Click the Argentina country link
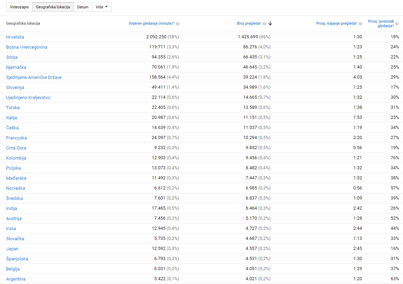This screenshot has width=403, height=284. click(x=16, y=279)
